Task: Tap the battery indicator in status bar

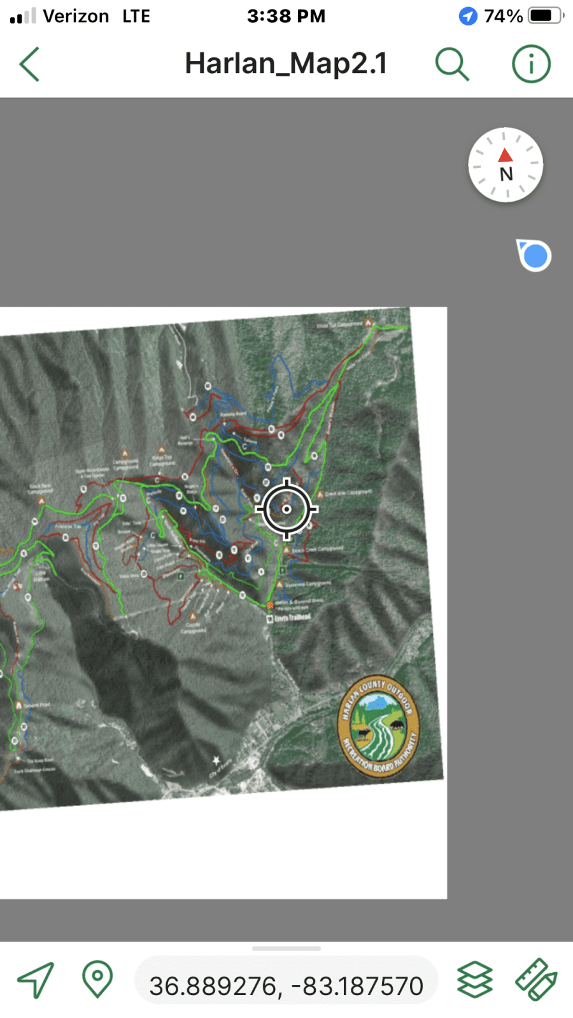Action: [x=545, y=16]
